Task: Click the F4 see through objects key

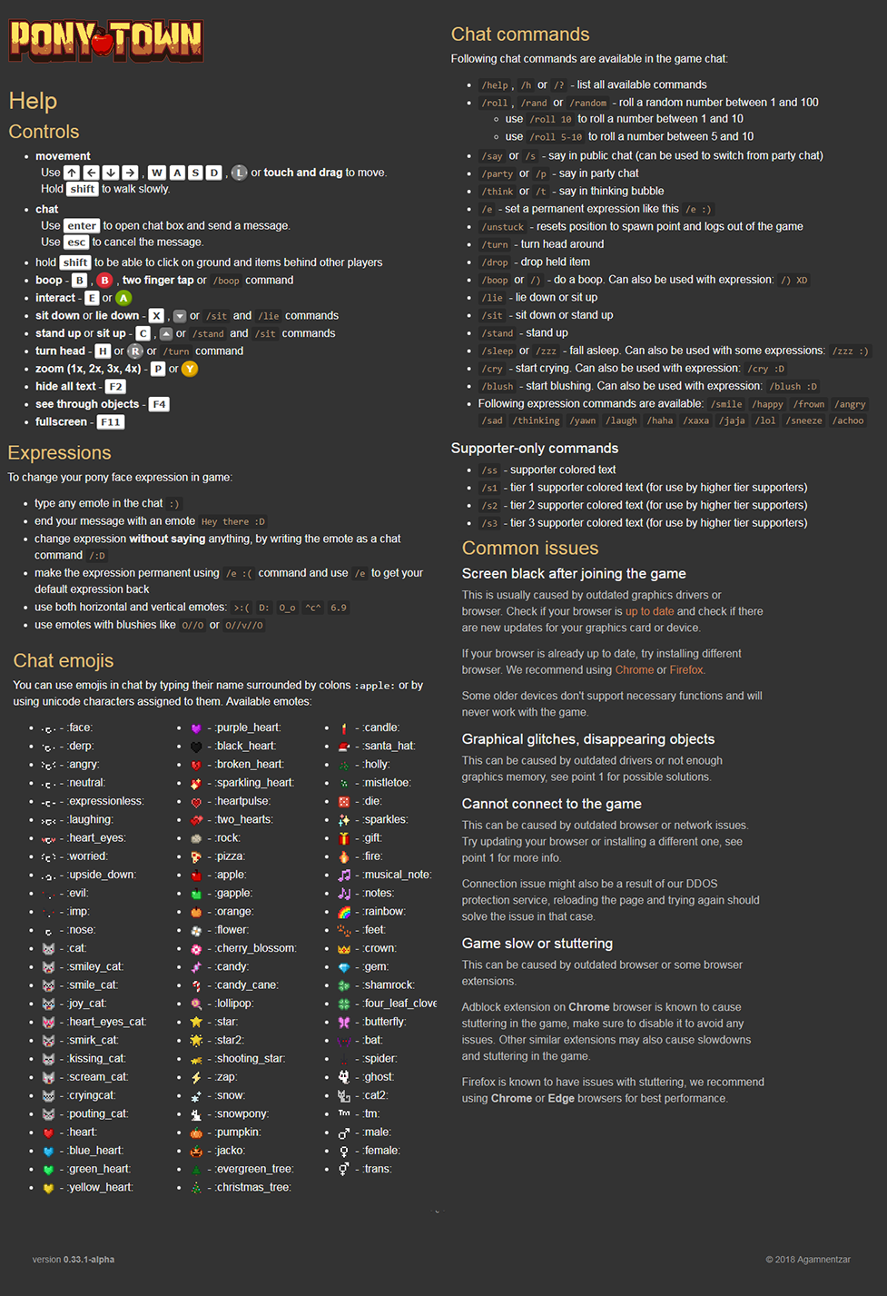Action: point(159,404)
